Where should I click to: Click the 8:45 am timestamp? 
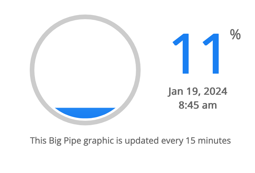click(198, 105)
